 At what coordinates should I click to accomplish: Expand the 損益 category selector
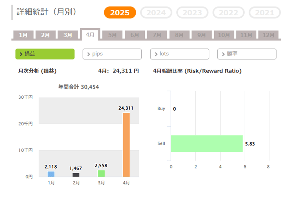45,54
